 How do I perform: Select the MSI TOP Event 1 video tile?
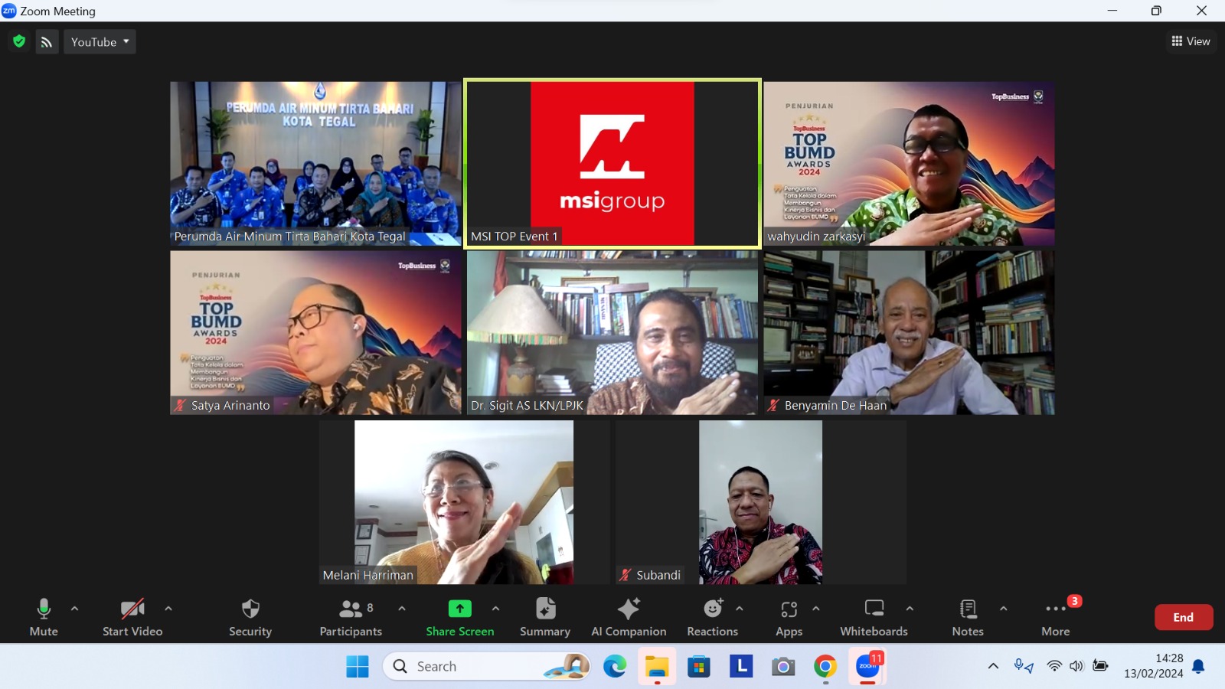(x=612, y=164)
